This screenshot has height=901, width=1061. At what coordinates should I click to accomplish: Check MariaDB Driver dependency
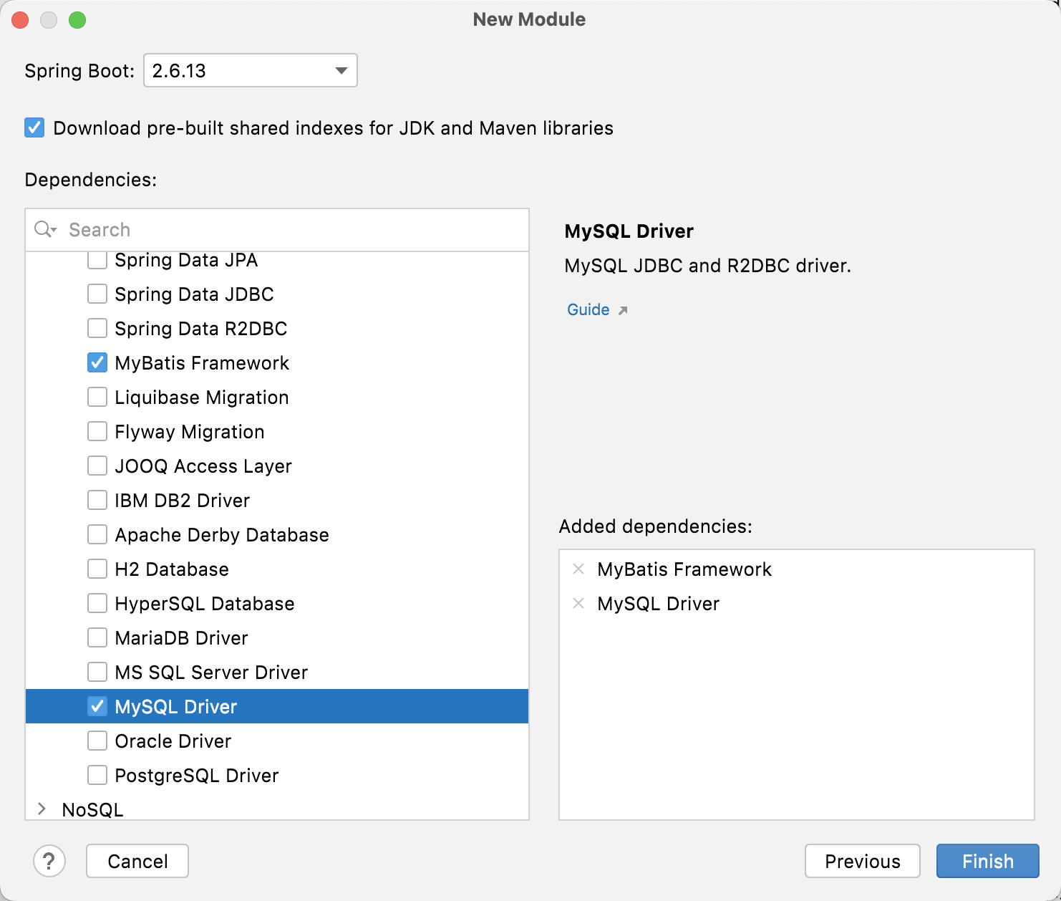click(97, 637)
